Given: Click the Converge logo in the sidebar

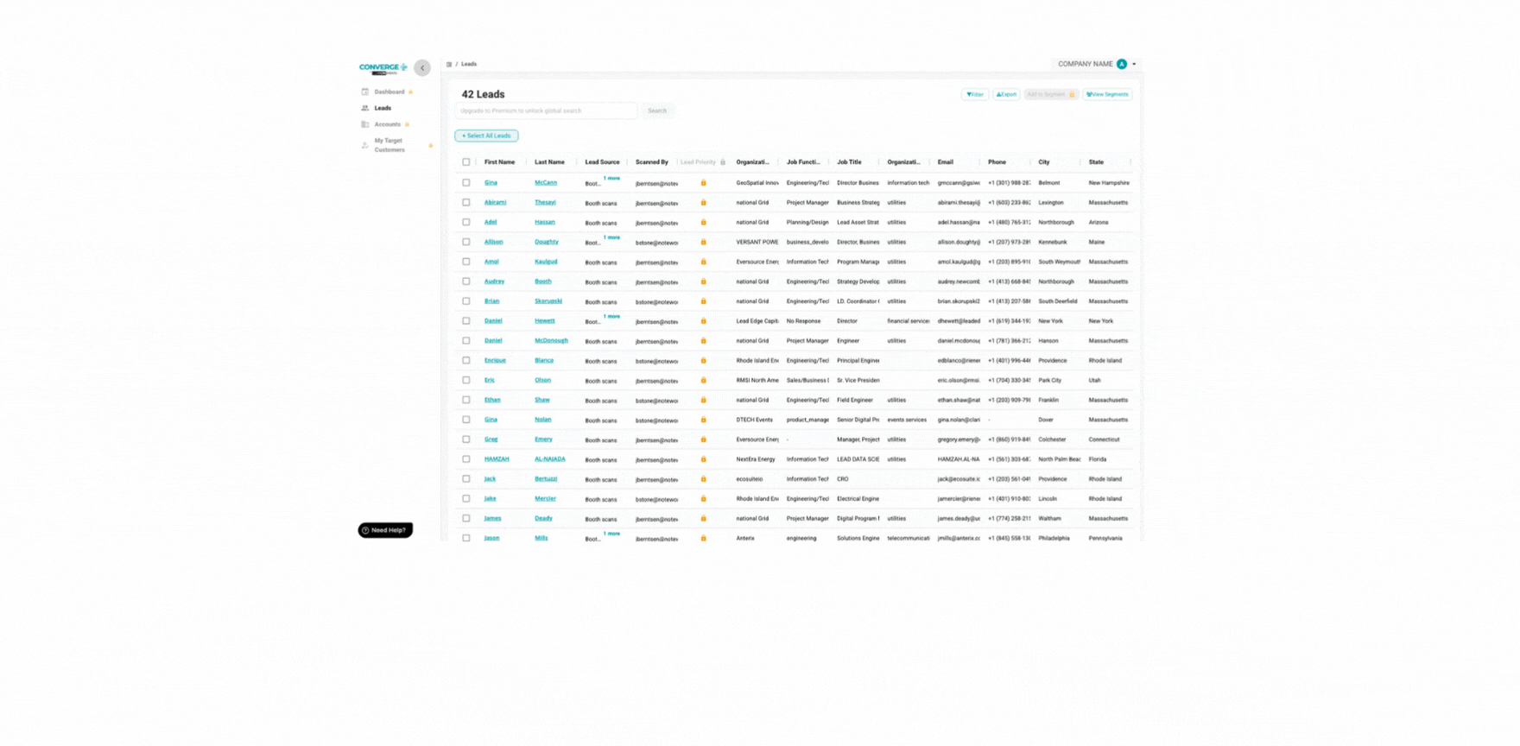Looking at the screenshot, I should pyautogui.click(x=383, y=68).
